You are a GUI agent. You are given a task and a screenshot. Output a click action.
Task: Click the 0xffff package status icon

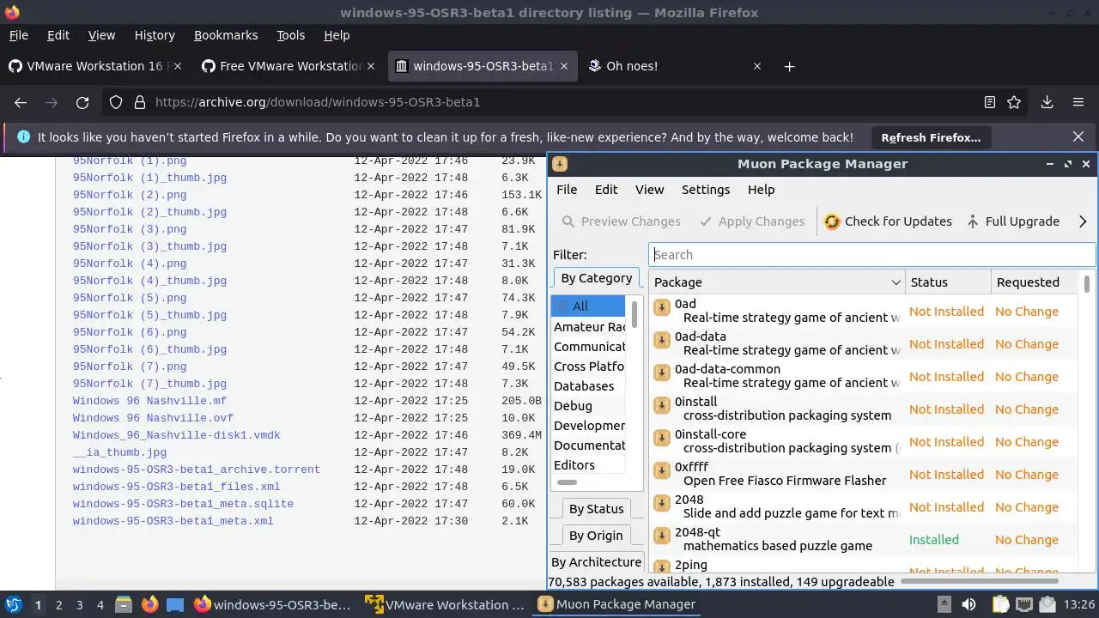click(x=662, y=472)
